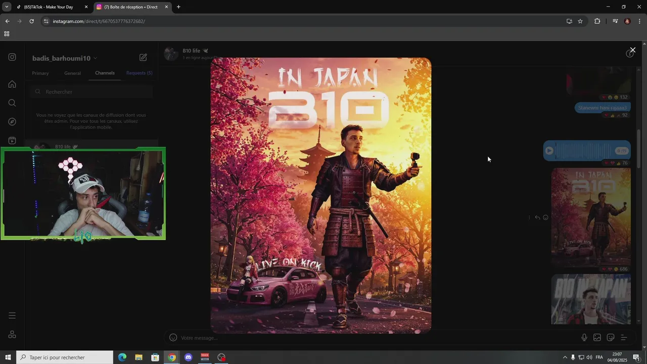Start a new message with compose icon
Image resolution: width=647 pixels, height=364 pixels.
(143, 58)
